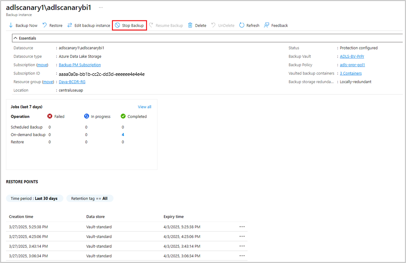Open the 3 Containers link
This screenshot has width=406, height=263.
click(351, 73)
